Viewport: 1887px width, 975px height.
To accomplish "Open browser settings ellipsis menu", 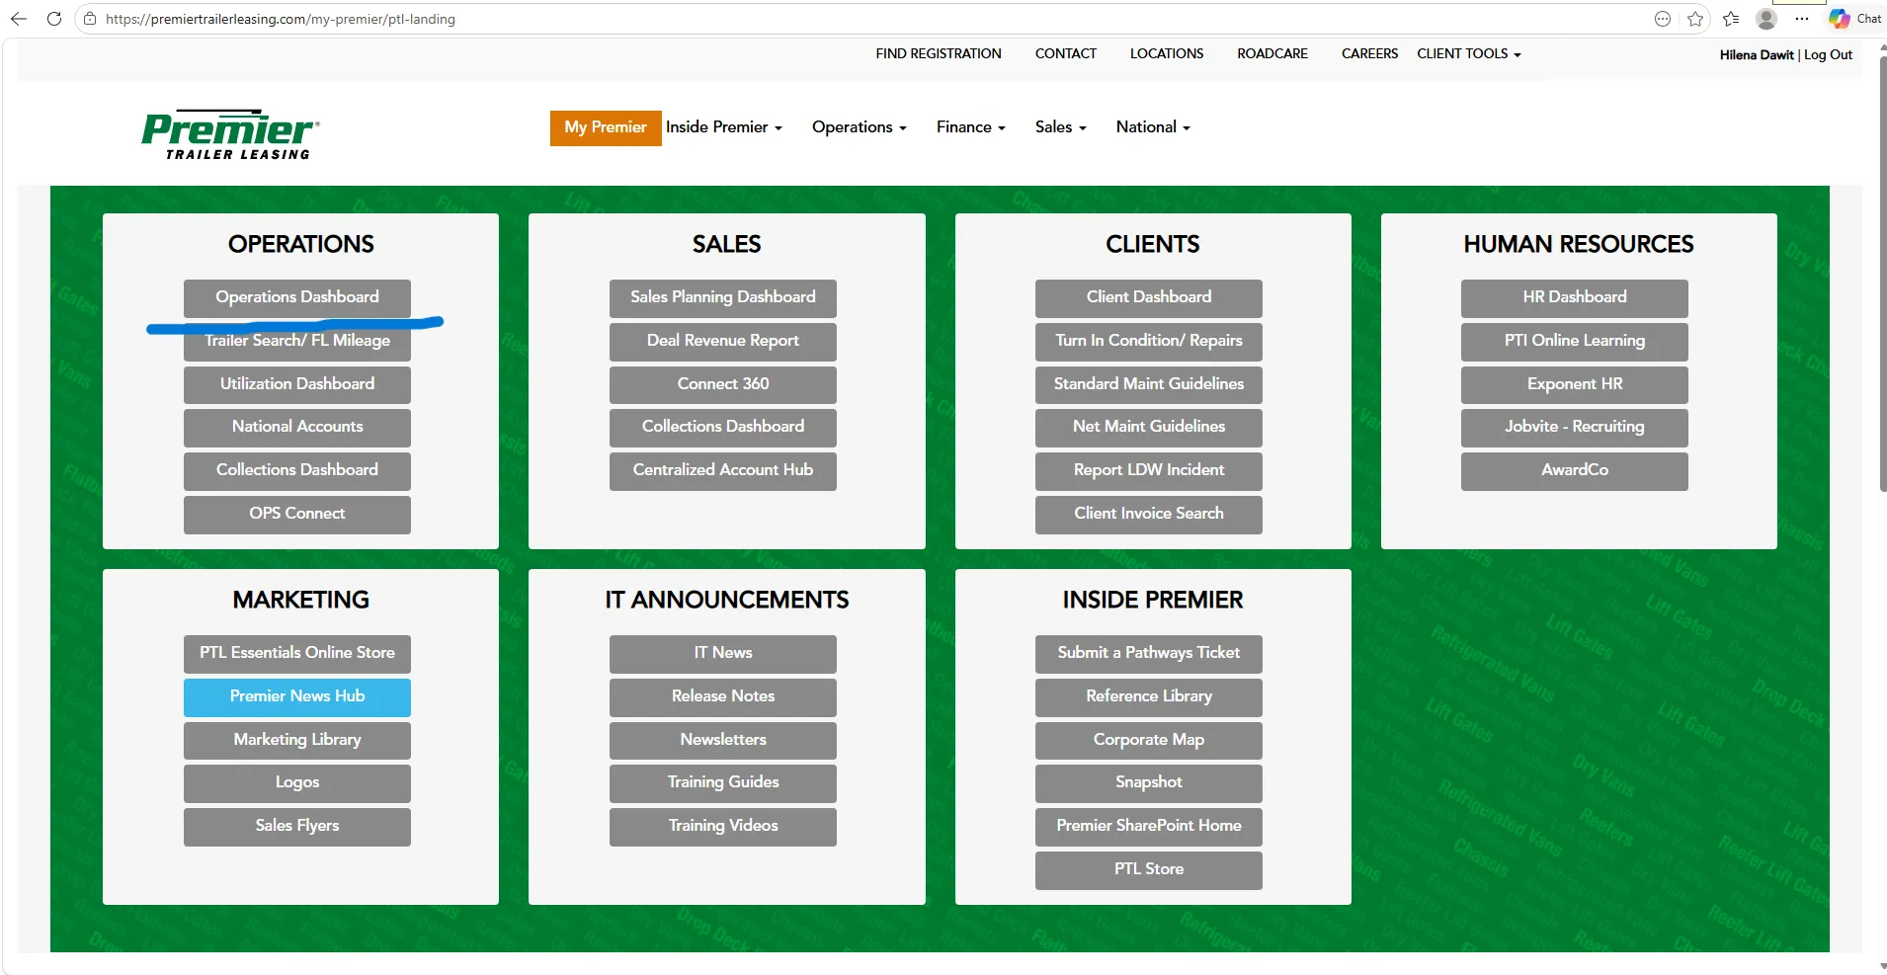I will (x=1802, y=19).
